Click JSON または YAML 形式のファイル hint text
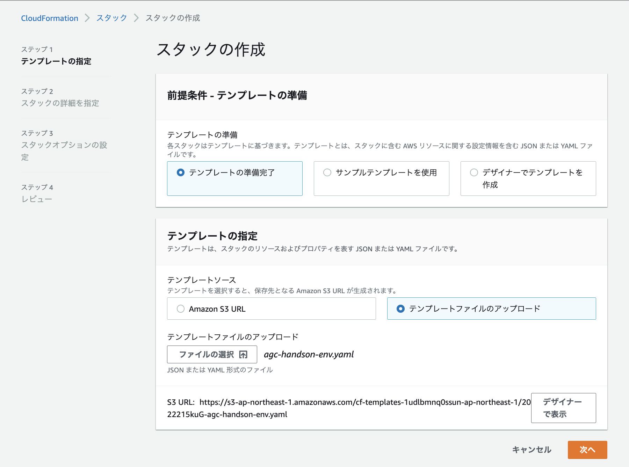Viewport: 629px width, 467px height. 220,370
